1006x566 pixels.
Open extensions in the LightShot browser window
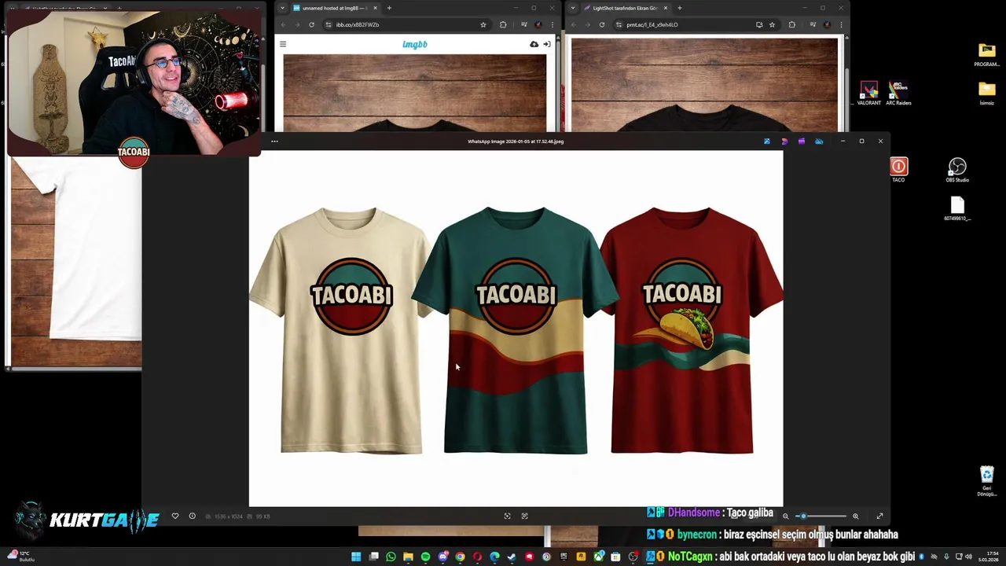tap(791, 24)
